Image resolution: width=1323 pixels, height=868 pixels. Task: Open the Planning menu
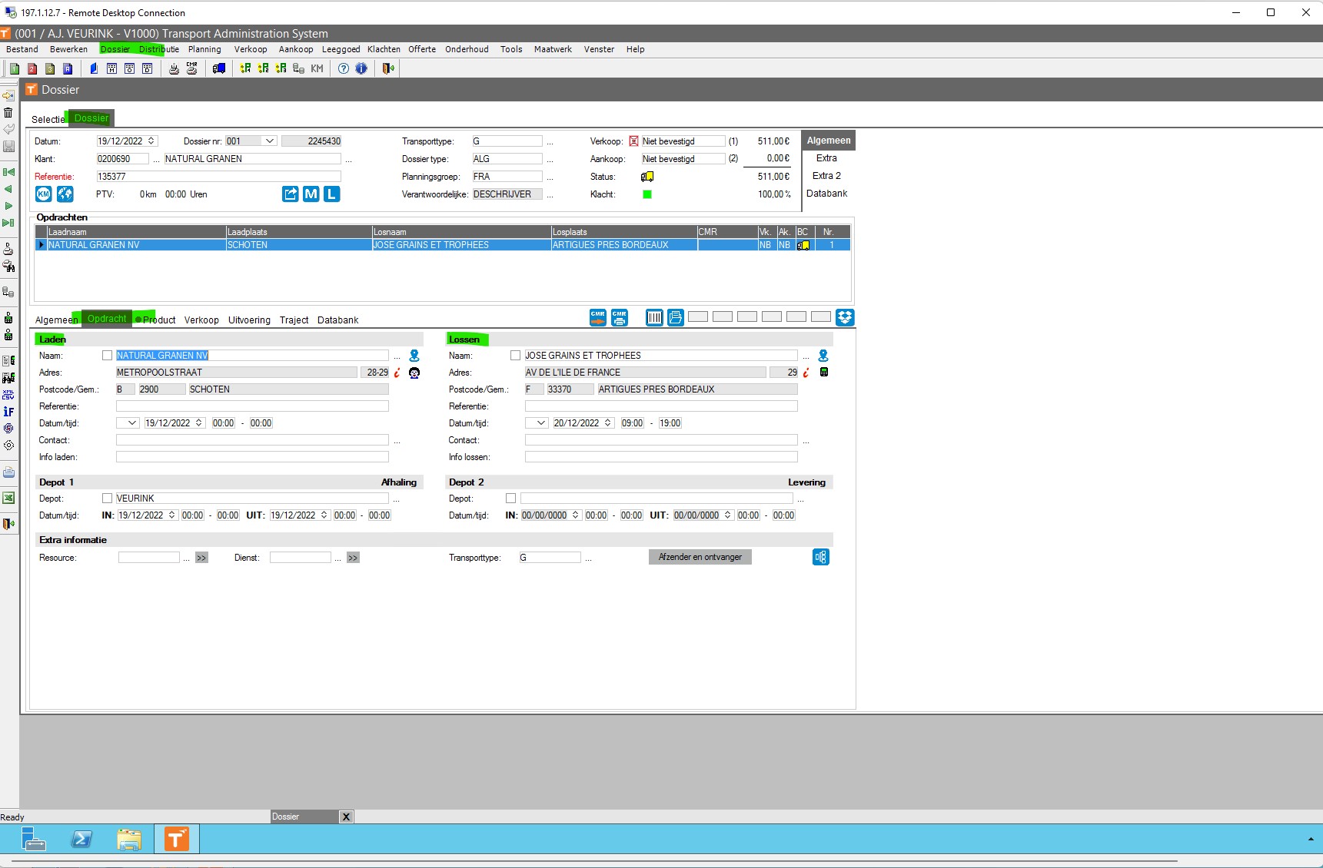click(204, 49)
